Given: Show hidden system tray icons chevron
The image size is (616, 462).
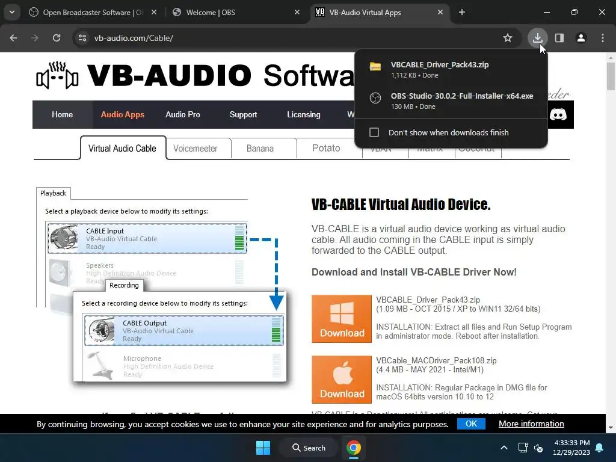Looking at the screenshot, I should (504, 448).
